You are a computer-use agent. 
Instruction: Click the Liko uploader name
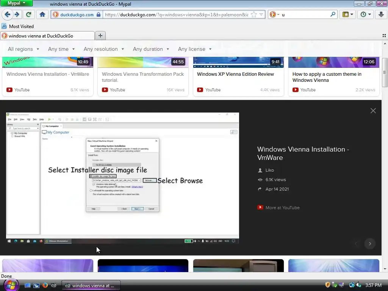click(269, 170)
